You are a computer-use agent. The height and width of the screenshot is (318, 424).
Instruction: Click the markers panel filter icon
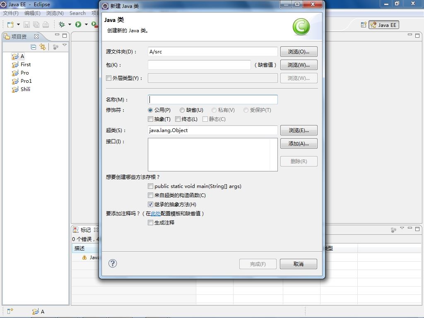pyautogui.click(x=393, y=230)
